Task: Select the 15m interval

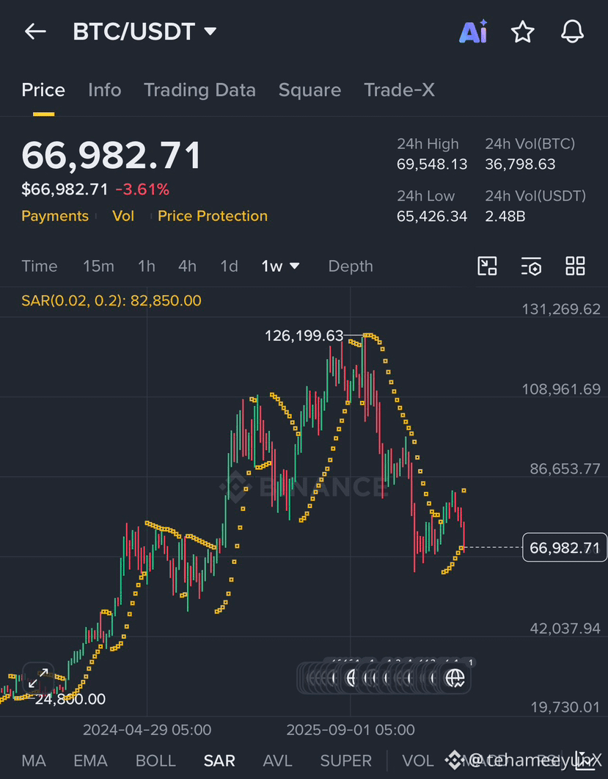Action: [98, 267]
